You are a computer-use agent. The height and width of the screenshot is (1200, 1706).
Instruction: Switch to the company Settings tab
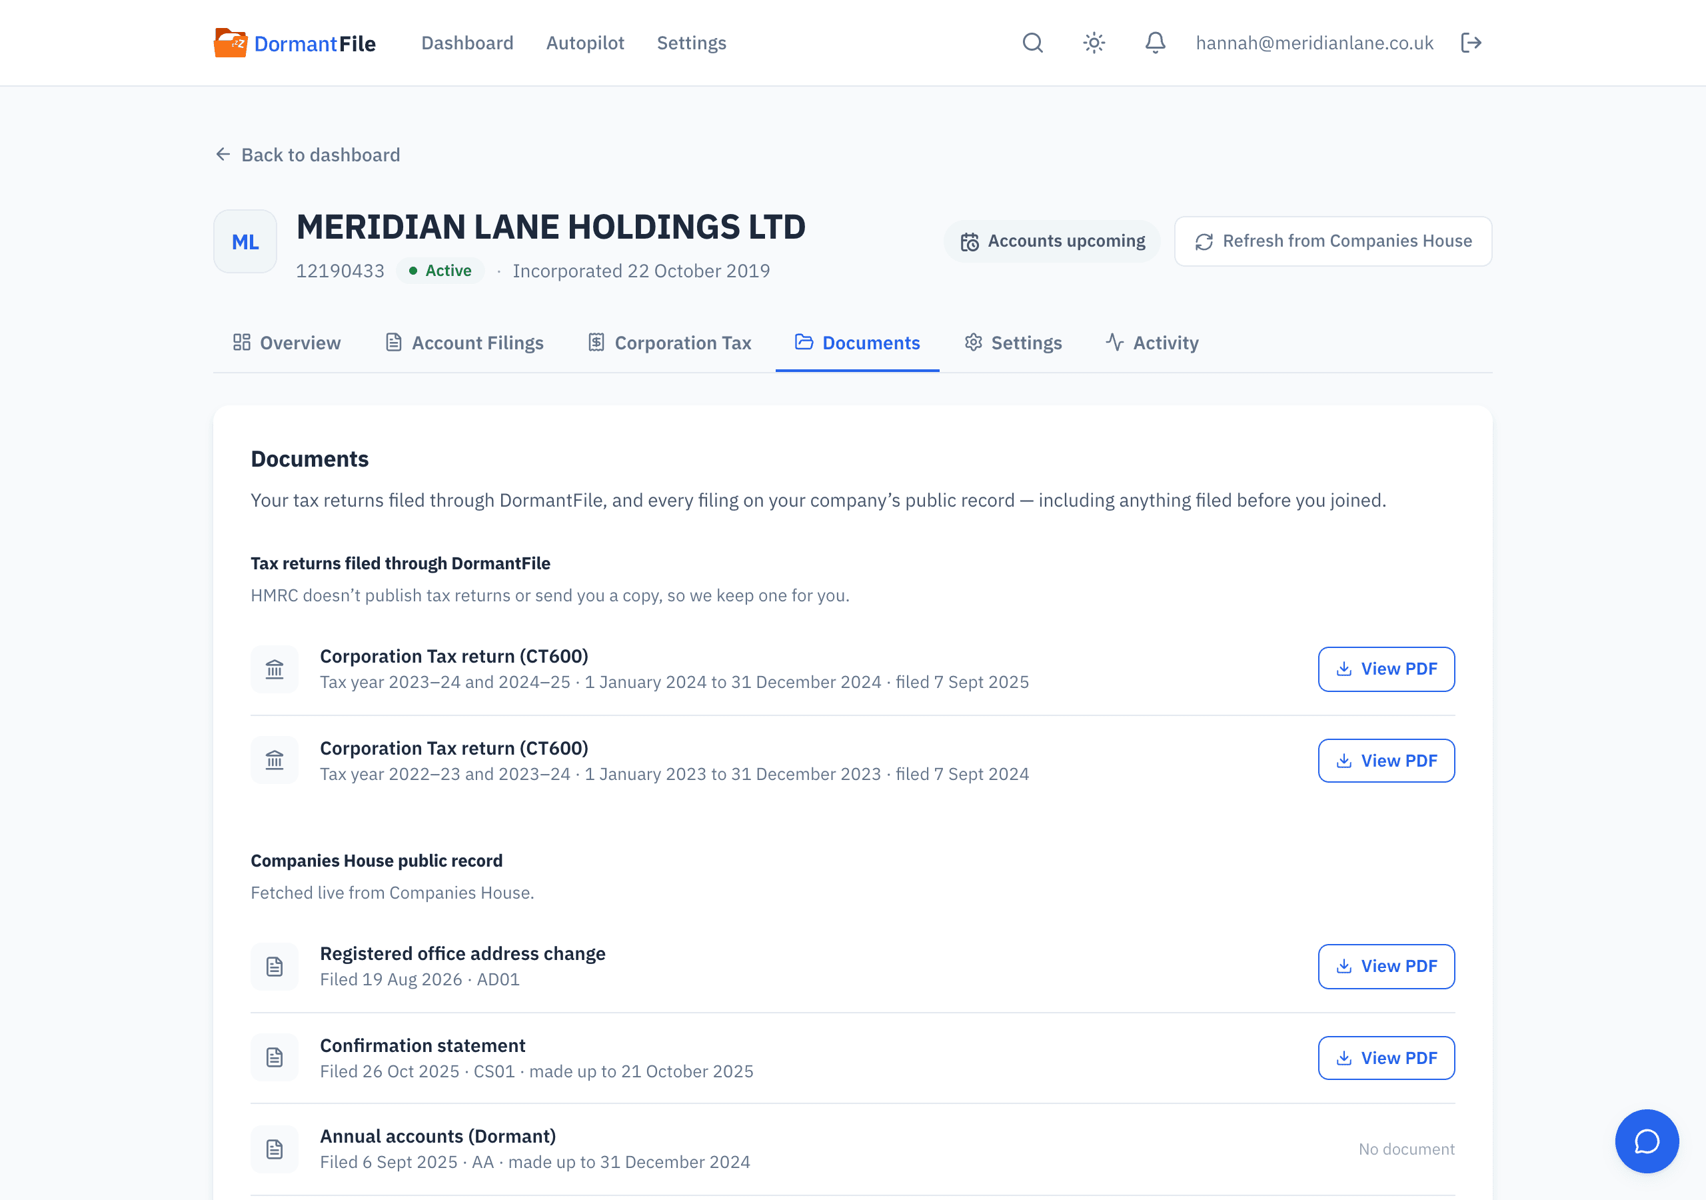(1013, 343)
